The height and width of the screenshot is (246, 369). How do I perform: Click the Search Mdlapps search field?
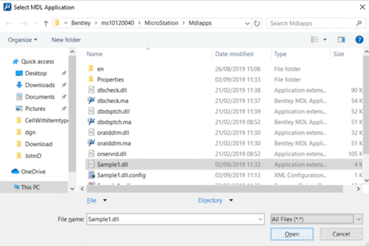(312, 23)
